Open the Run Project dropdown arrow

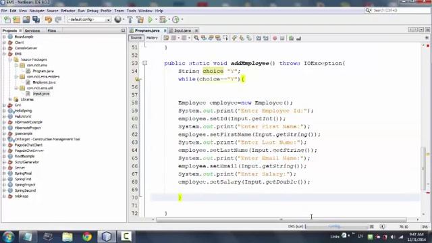coord(156,20)
